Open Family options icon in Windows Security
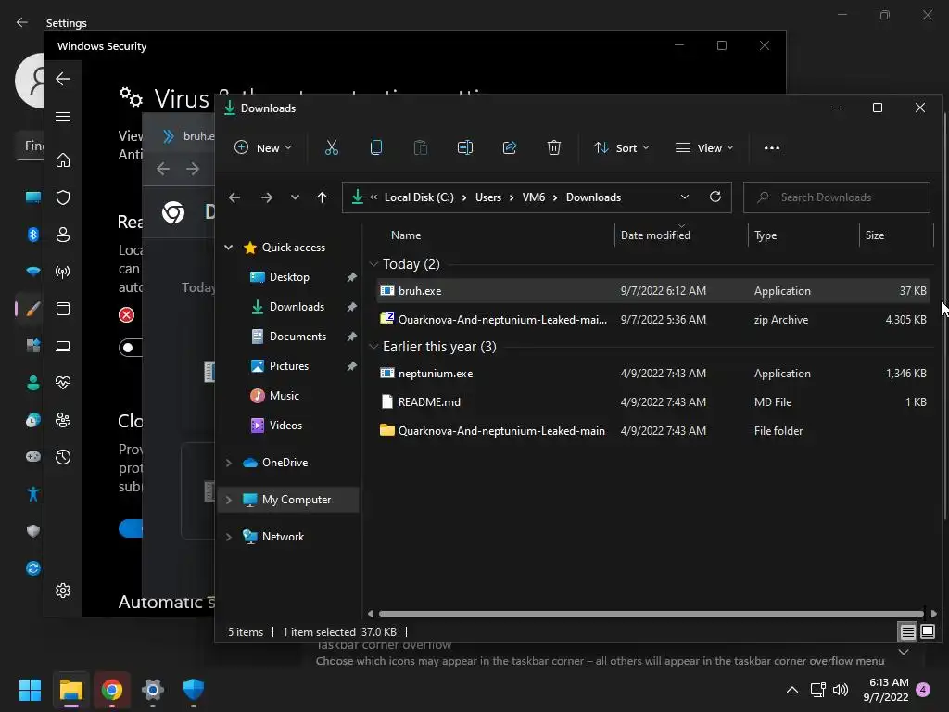 tap(63, 420)
